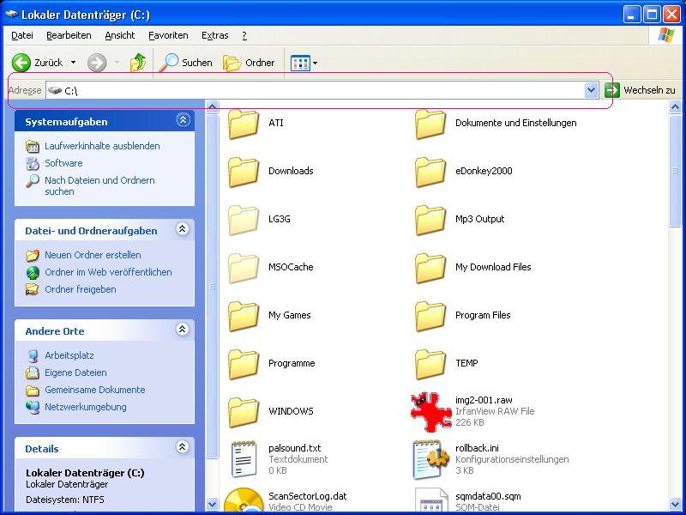Viewport: 686px width, 515px height.
Task: Open the Arbeitsplatz link
Action: pos(69,355)
